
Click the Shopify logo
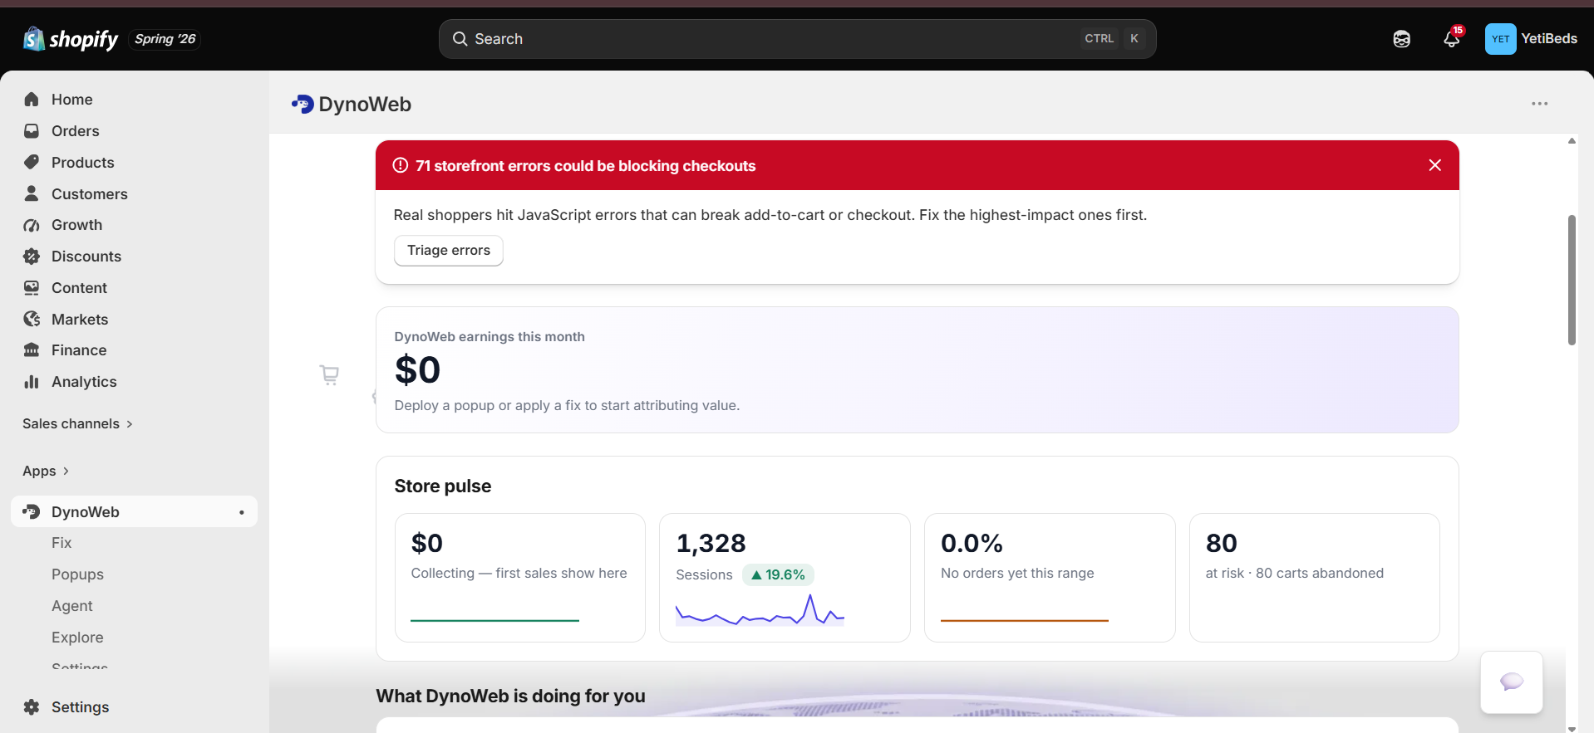71,39
